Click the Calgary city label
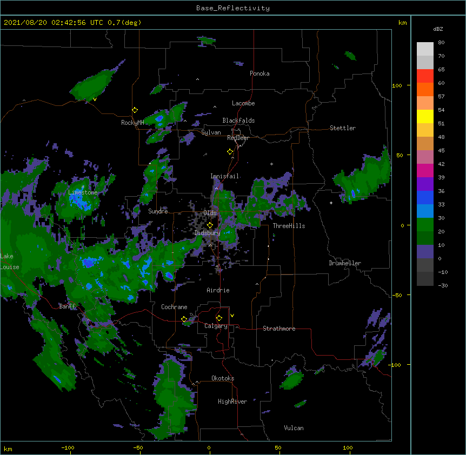 click(216, 326)
